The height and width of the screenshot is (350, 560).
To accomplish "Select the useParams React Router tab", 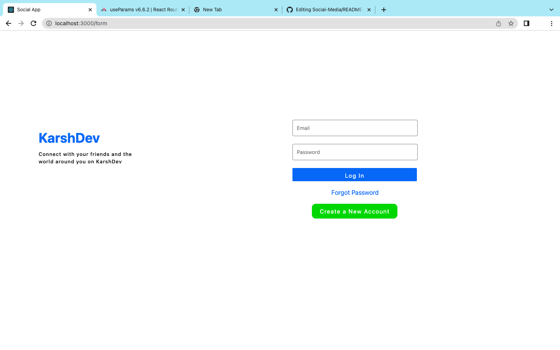I will [140, 9].
